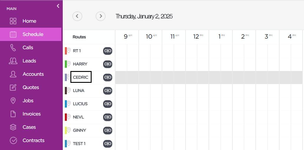
Task: Click the Calls phone icon
Action: pos(13,47)
